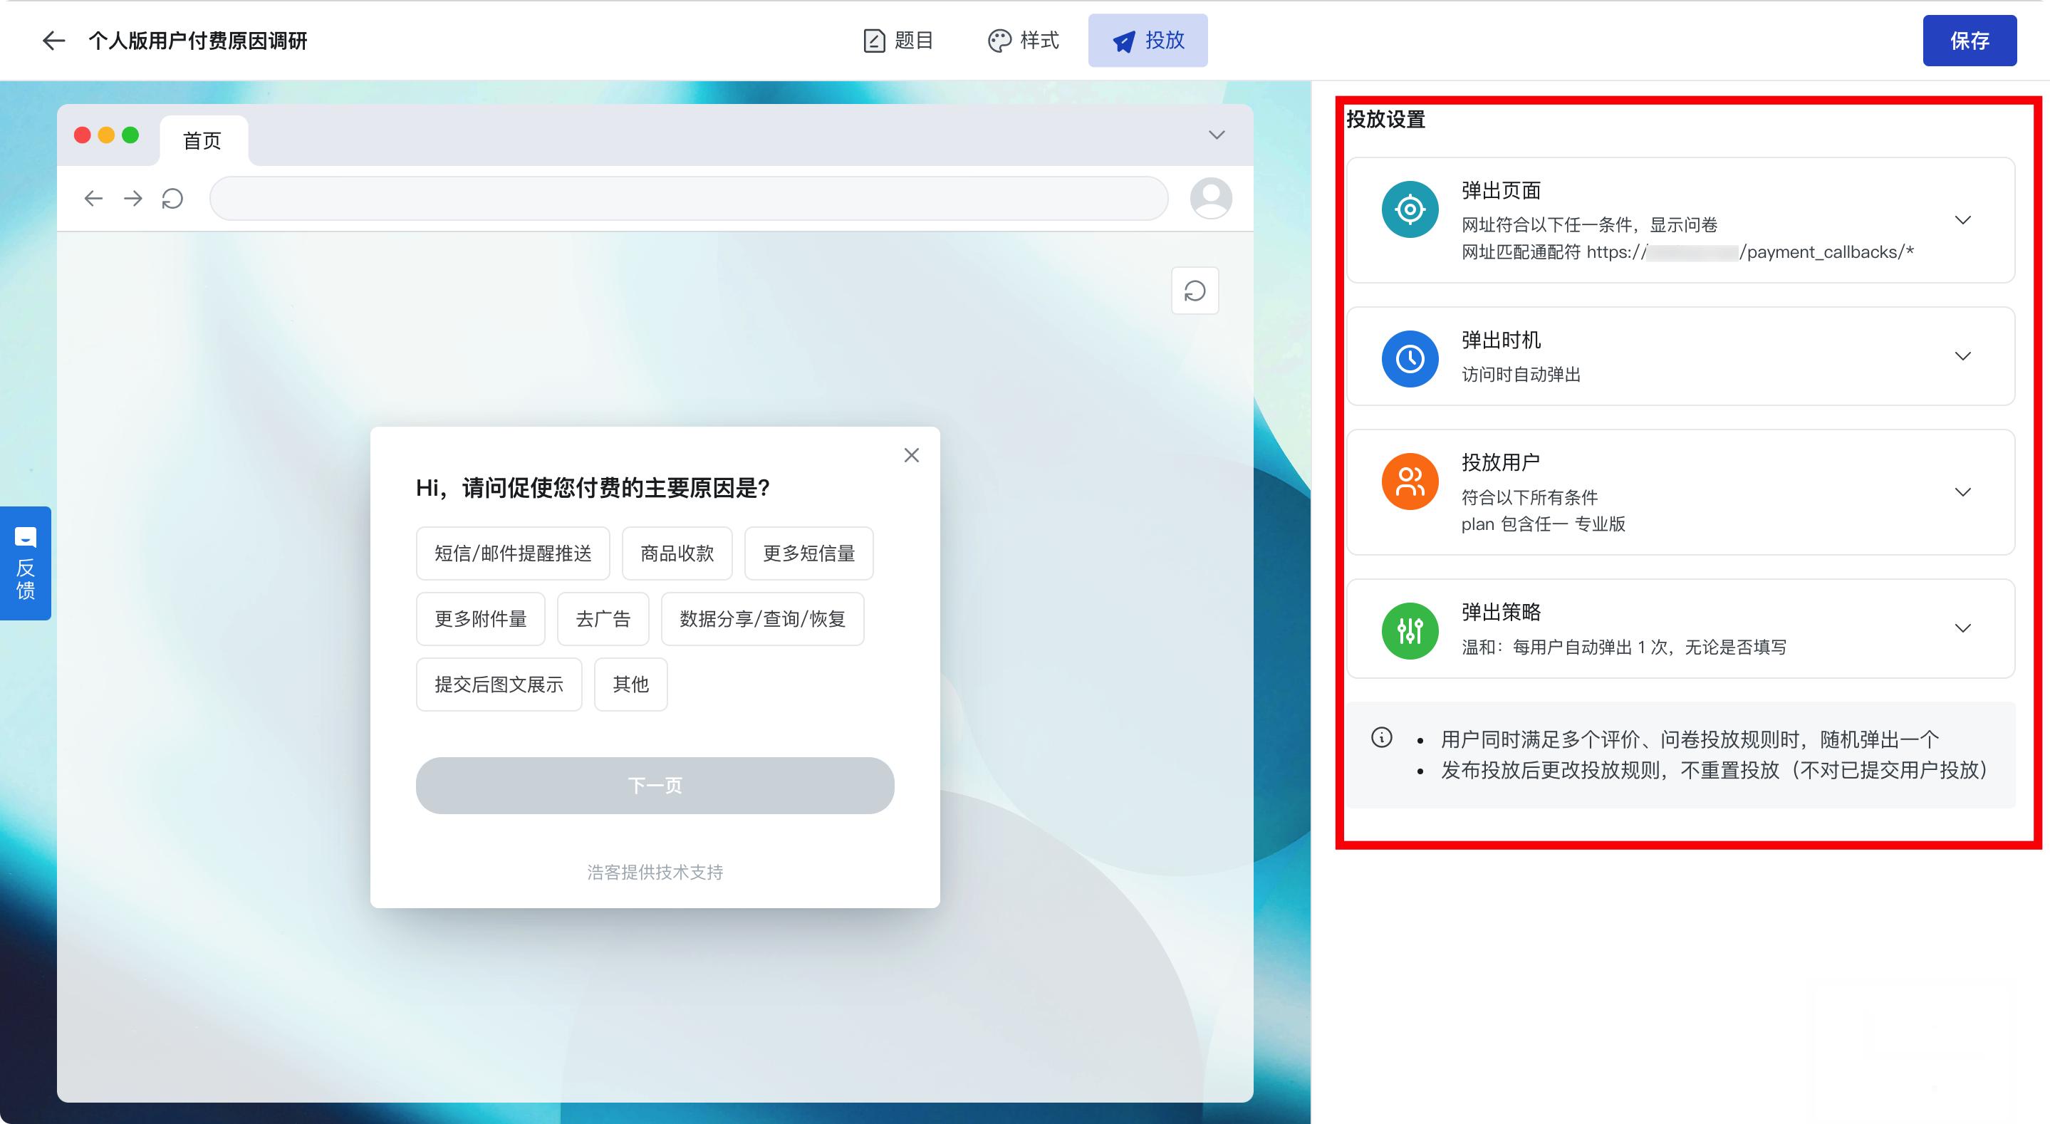Click the blue 弹出时机 clock icon
Image resolution: width=2050 pixels, height=1124 pixels.
[1410, 359]
